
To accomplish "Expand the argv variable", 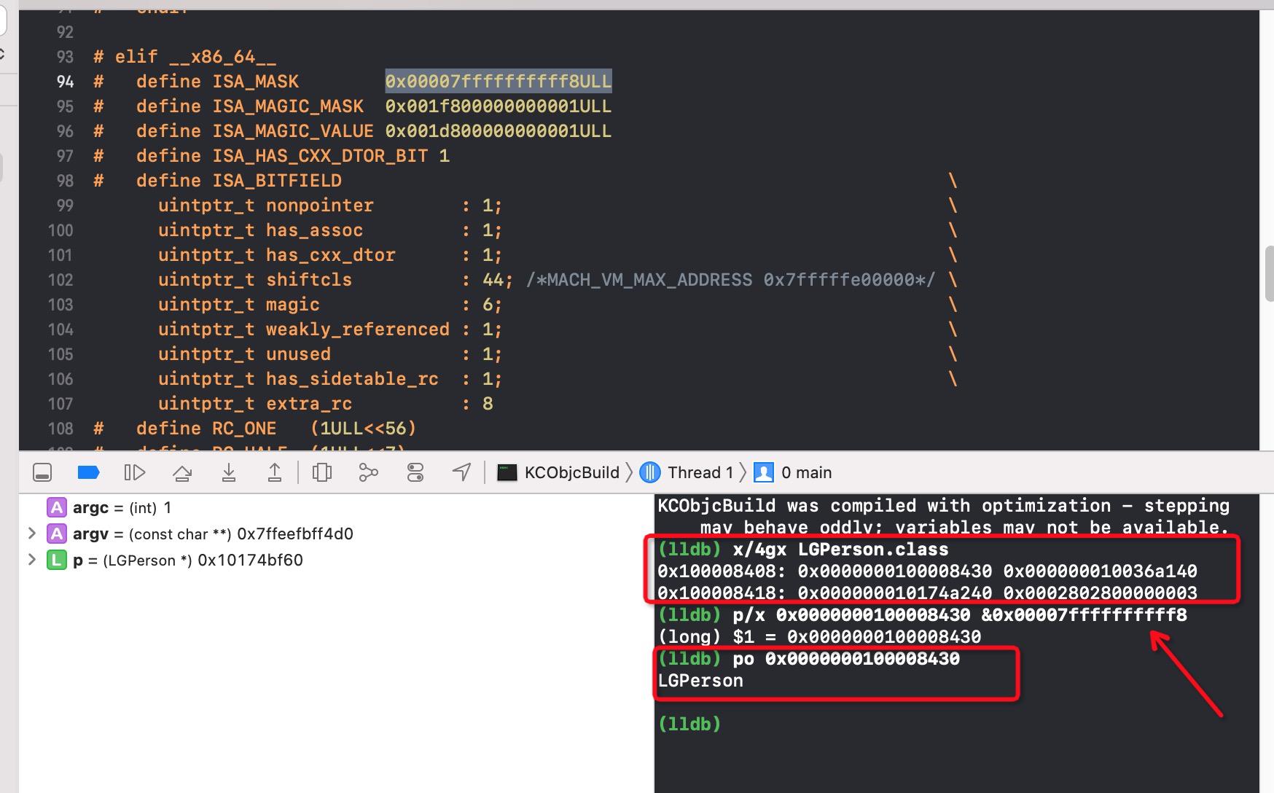I will pyautogui.click(x=31, y=534).
